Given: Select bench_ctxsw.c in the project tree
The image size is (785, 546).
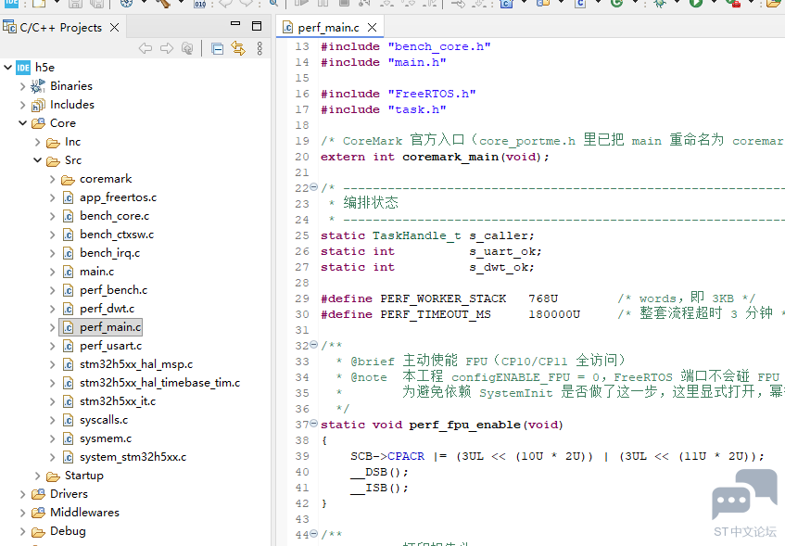Looking at the screenshot, I should pyautogui.click(x=117, y=235).
